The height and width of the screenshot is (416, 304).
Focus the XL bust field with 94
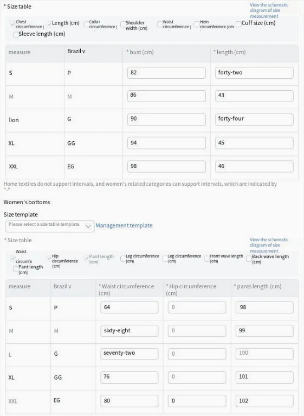166,143
